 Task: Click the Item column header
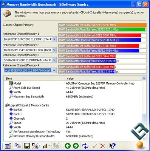point(34,79)
